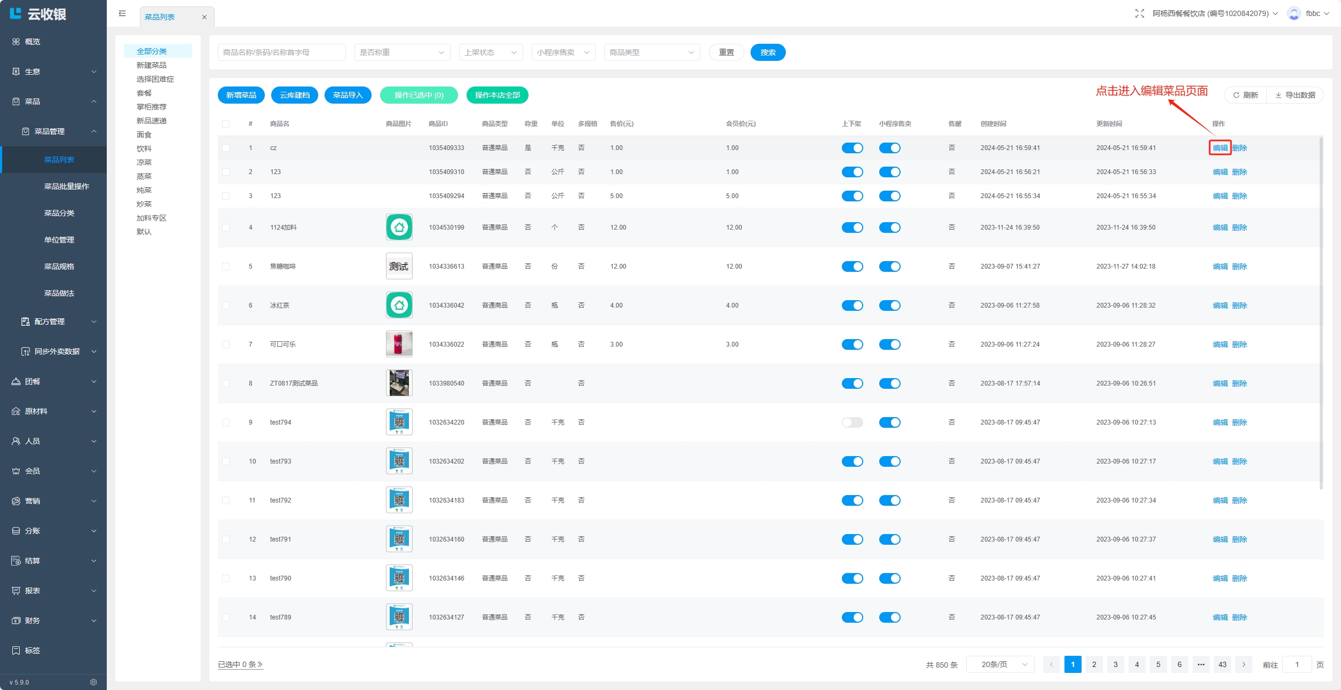Open the 20条/页 page size dropdown

1000,664
